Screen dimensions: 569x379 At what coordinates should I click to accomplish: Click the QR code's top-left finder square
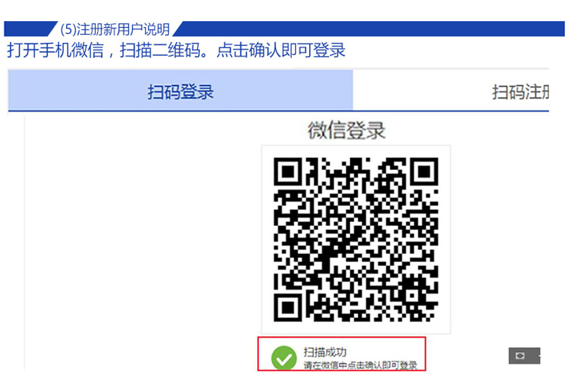288,172
